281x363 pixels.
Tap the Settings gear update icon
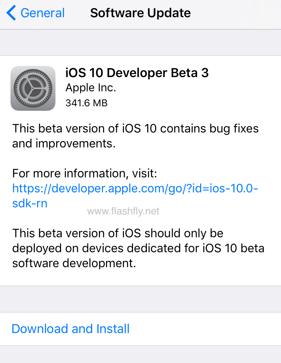point(33,88)
